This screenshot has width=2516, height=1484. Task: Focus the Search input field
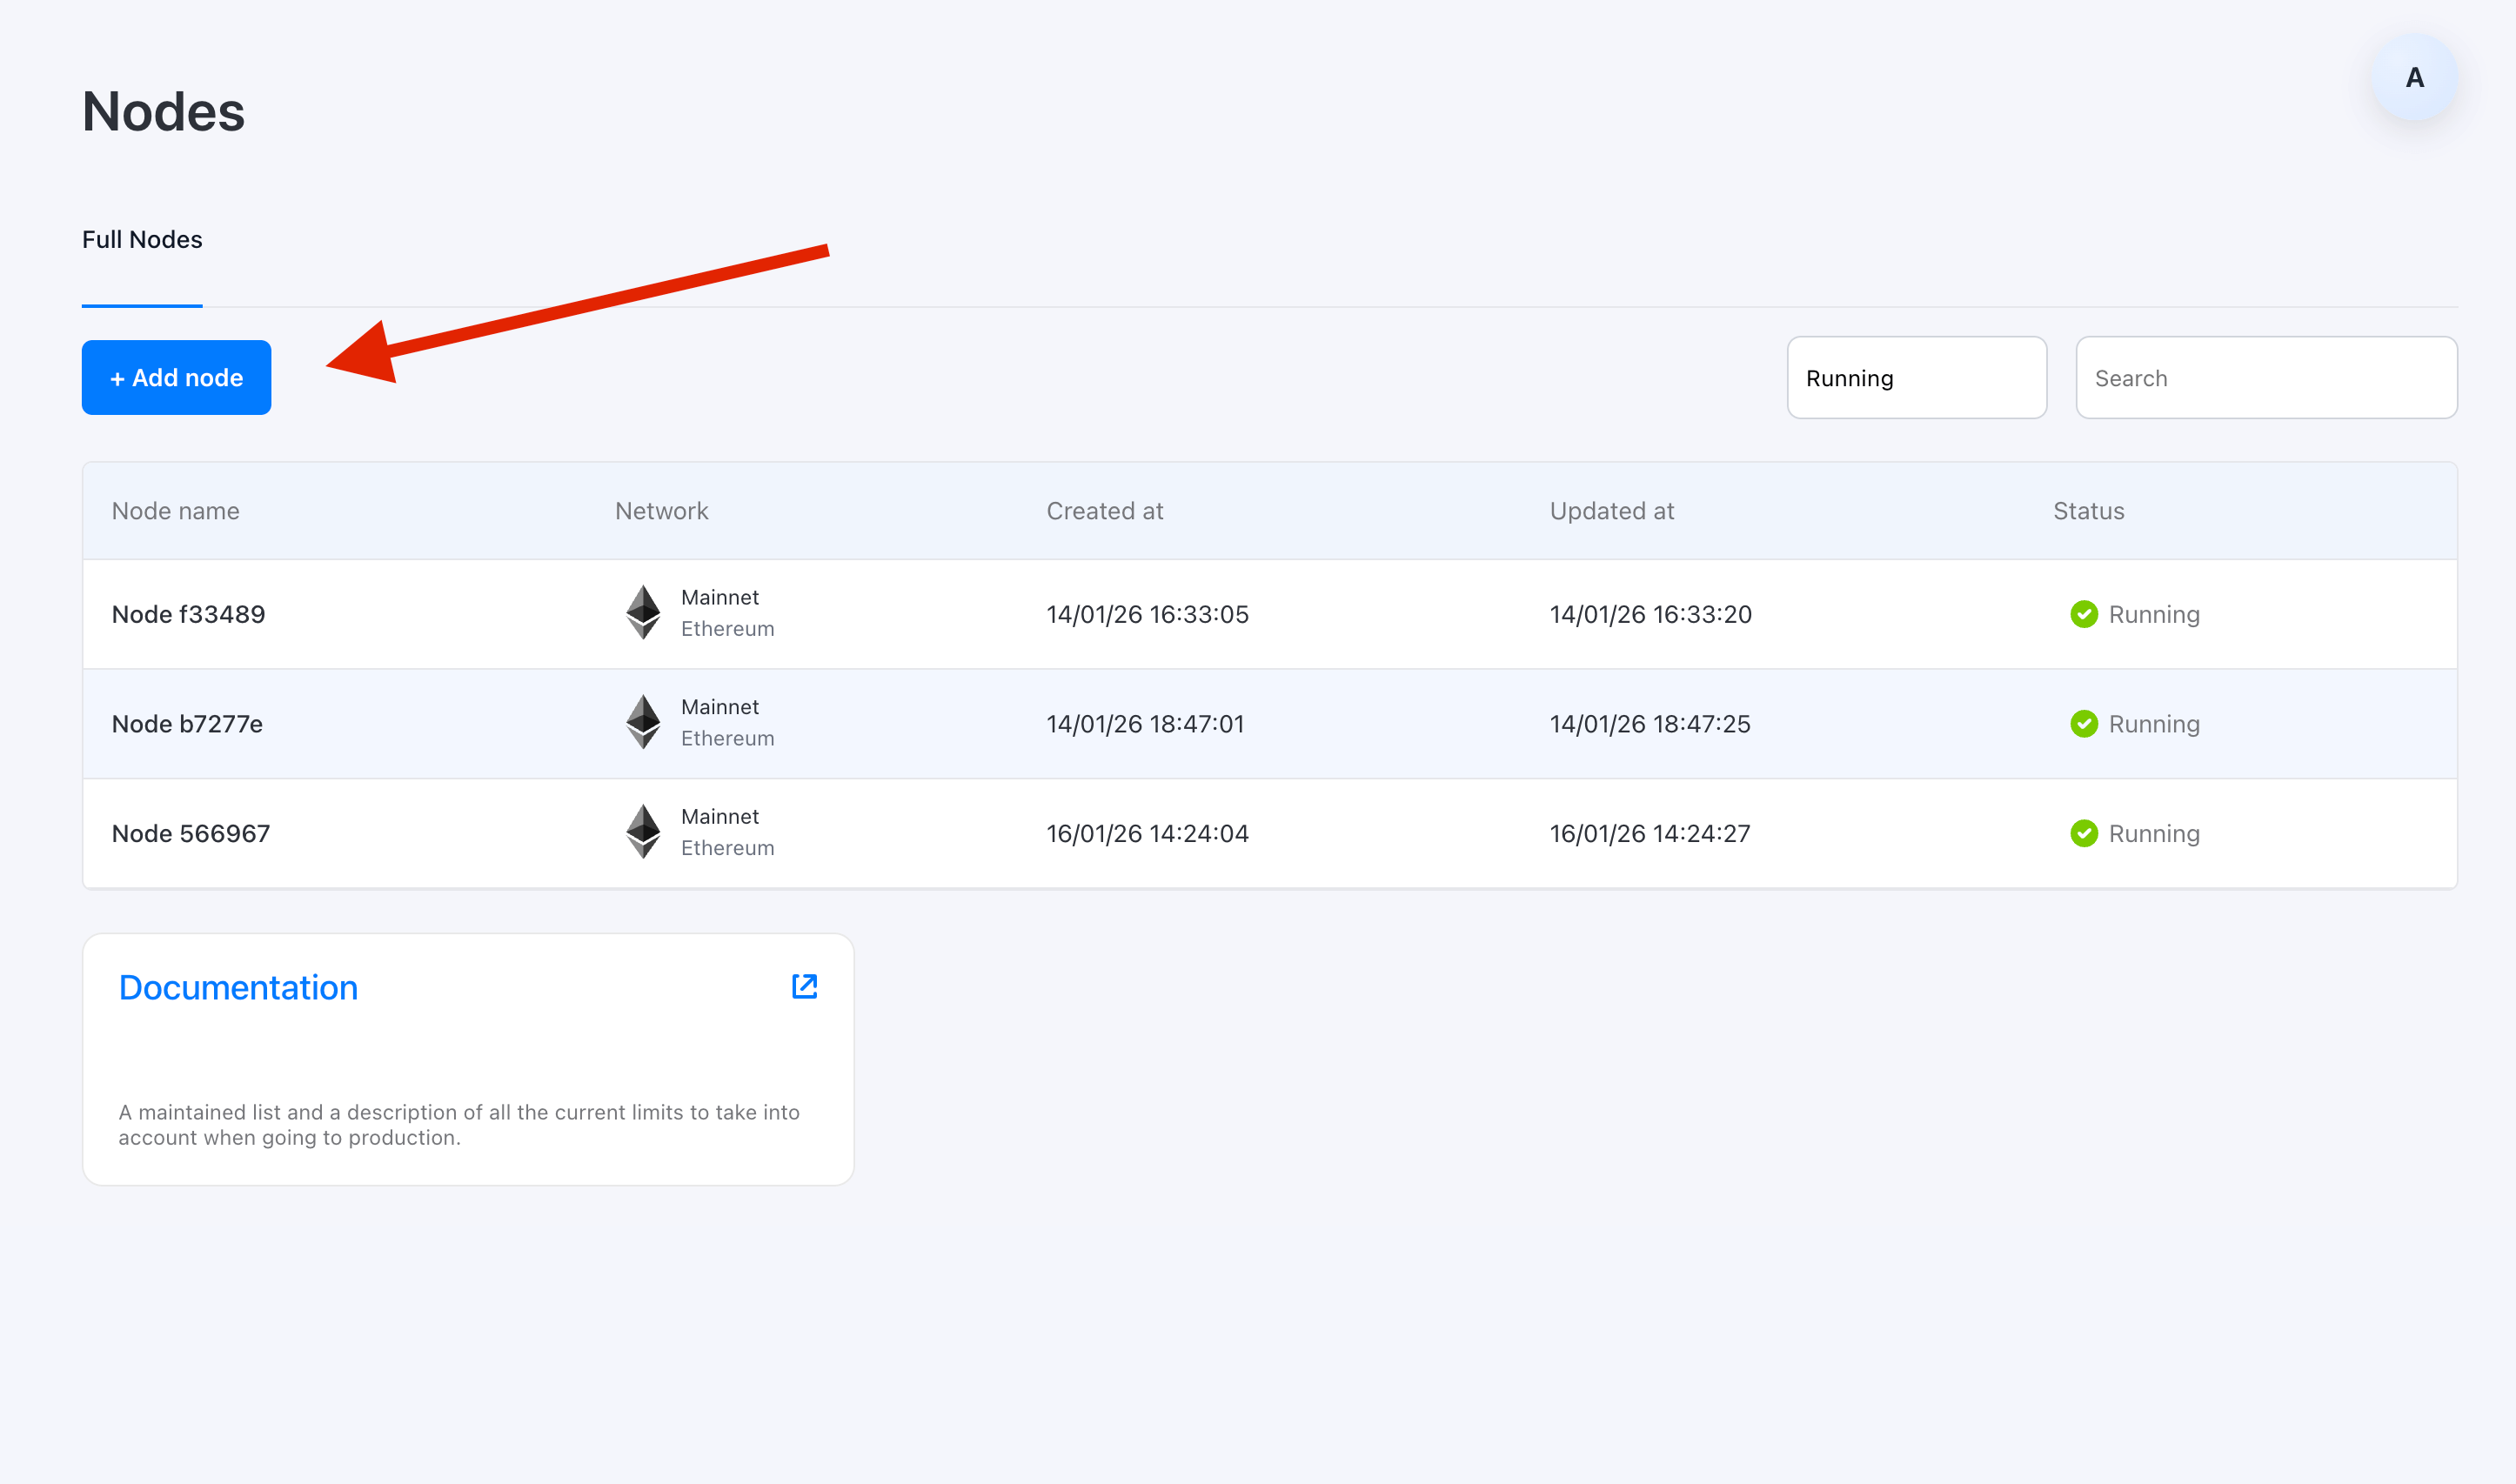coord(2266,378)
